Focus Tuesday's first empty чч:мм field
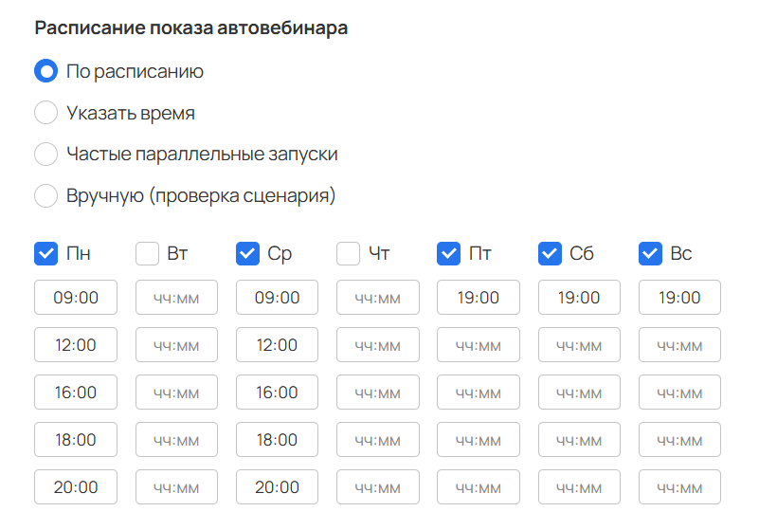This screenshot has height=530, width=777. coord(176,298)
